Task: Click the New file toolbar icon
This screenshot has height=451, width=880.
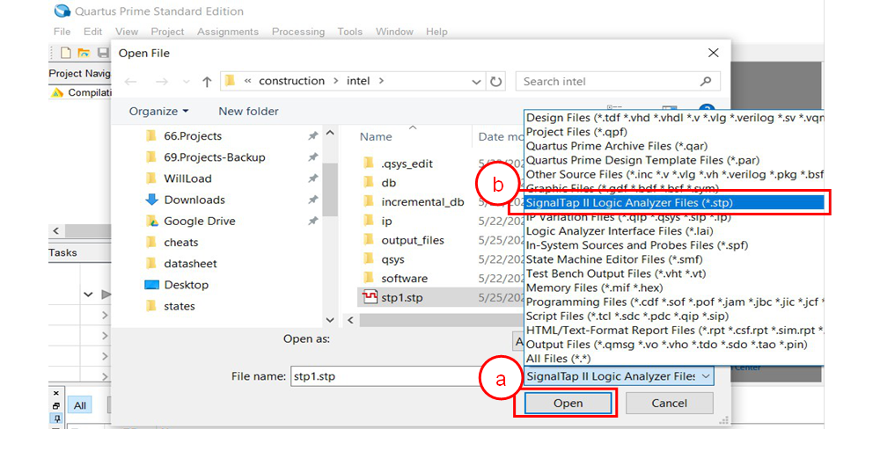Action: [x=66, y=53]
